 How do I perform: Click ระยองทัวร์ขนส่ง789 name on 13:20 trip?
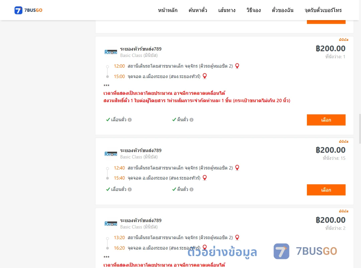(x=141, y=220)
